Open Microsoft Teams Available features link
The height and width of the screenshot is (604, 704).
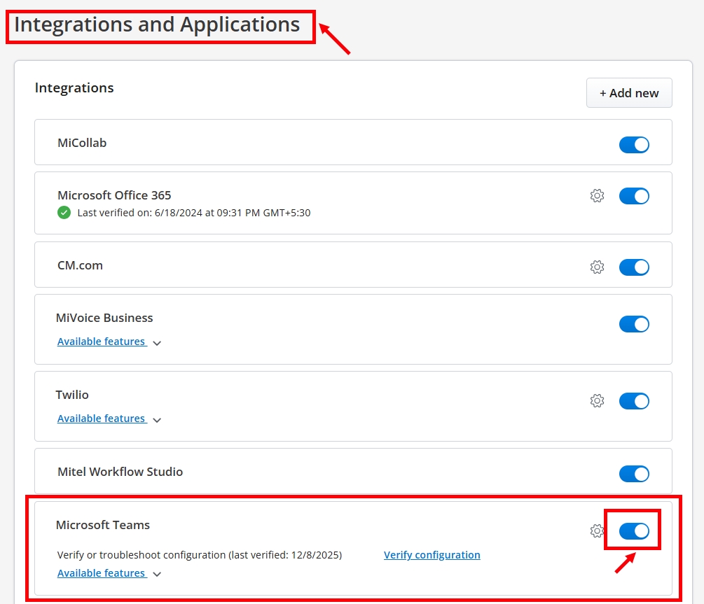point(102,573)
